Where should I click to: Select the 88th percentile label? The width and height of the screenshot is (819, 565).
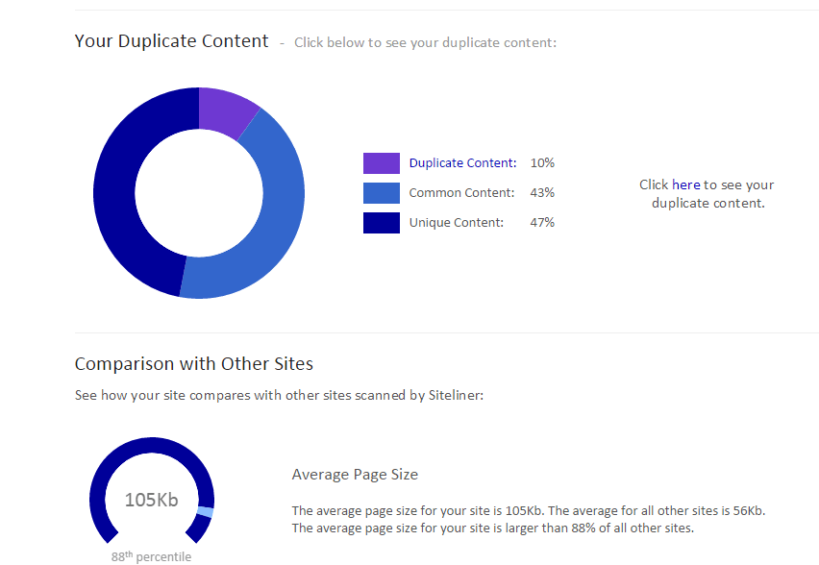[x=152, y=556]
